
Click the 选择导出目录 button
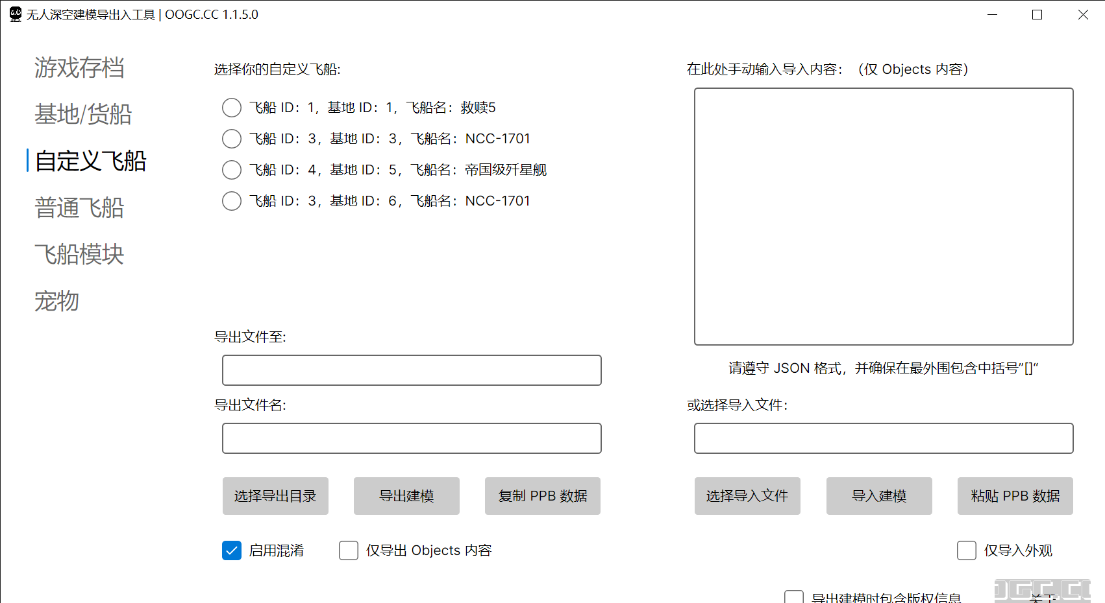(x=275, y=496)
